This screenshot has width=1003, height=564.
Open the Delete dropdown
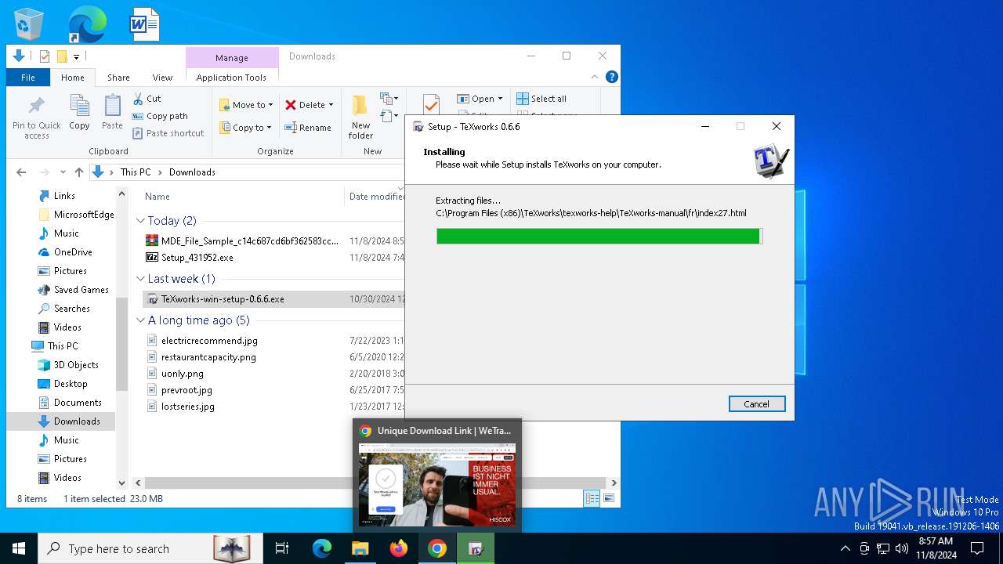[309, 105]
